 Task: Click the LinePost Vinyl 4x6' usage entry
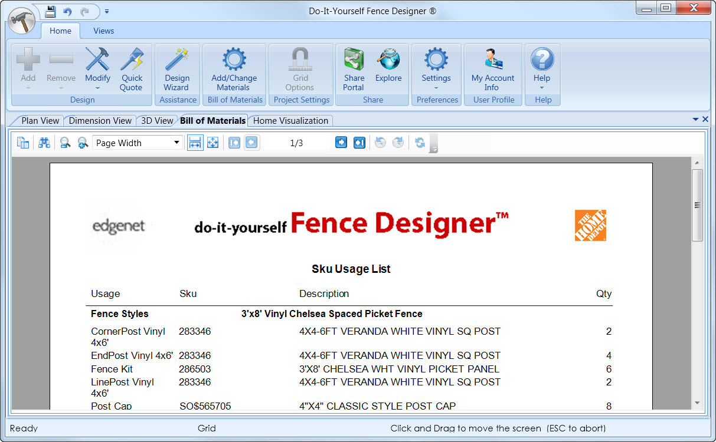pyautogui.click(x=123, y=387)
